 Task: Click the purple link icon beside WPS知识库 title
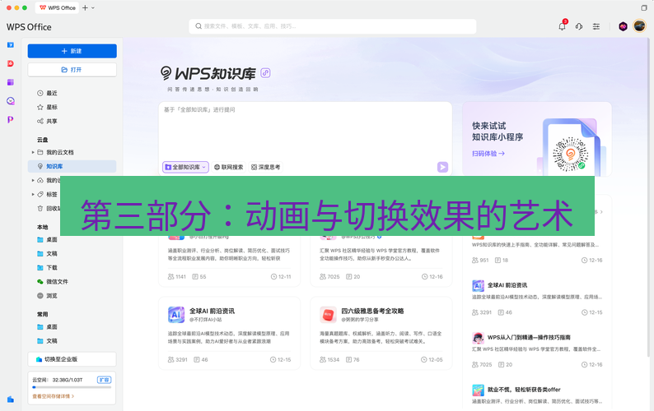pyautogui.click(x=265, y=73)
